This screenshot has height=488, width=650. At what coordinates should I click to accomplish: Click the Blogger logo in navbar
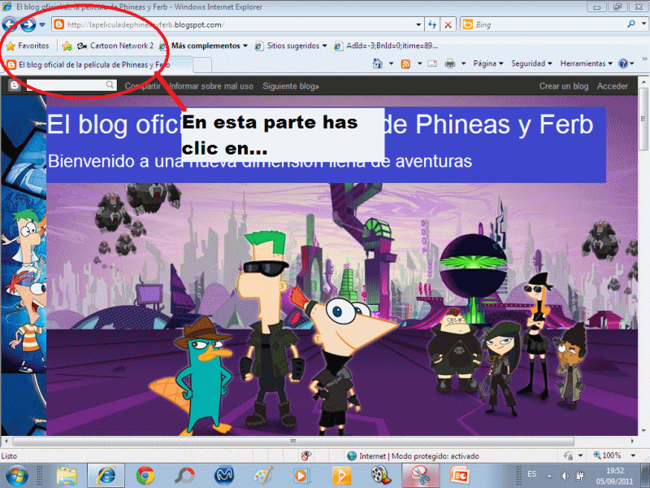click(15, 86)
